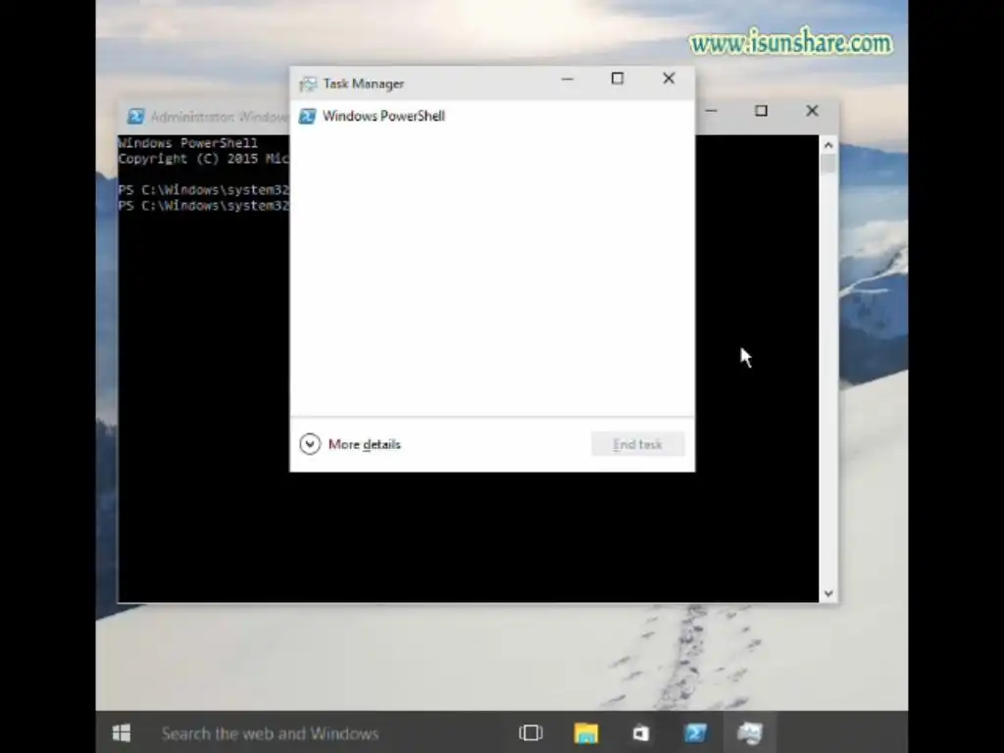Select the Windows PowerShell row in Task Manager
Viewport: 1004px width, 753px height.
click(492, 116)
